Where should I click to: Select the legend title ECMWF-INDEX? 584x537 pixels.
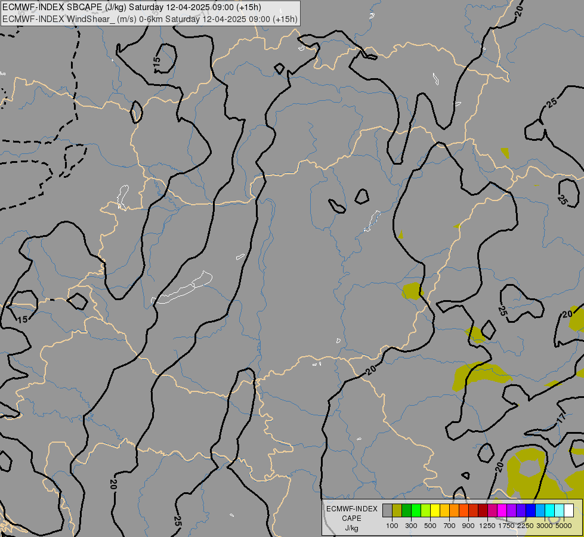tap(351, 509)
